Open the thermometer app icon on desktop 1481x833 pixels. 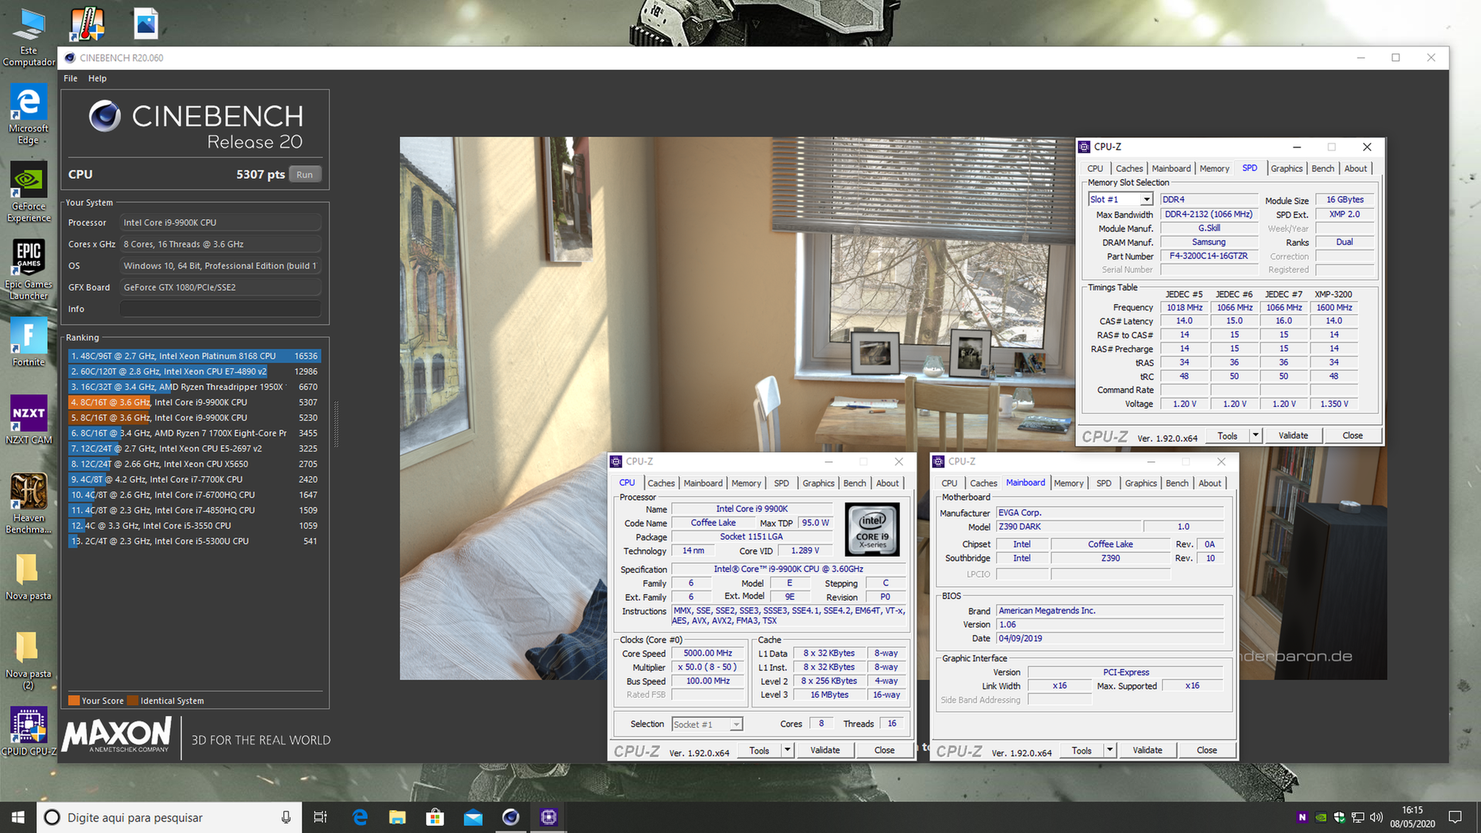pos(87,25)
